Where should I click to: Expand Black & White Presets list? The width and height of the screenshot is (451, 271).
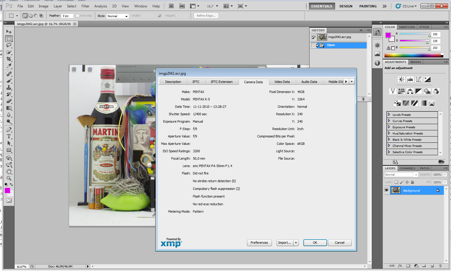(x=389, y=139)
